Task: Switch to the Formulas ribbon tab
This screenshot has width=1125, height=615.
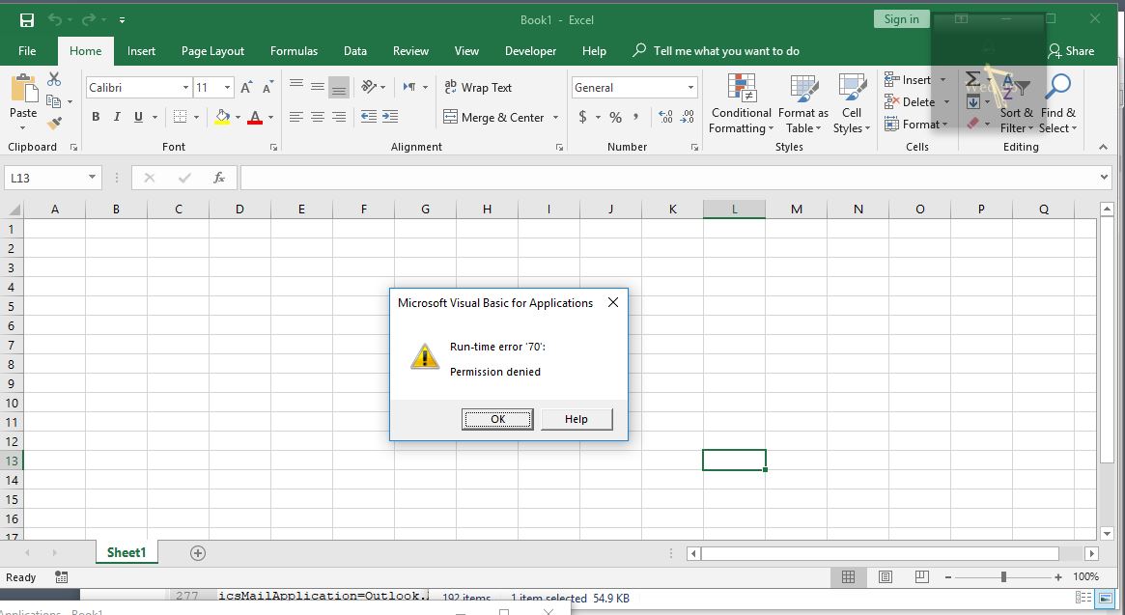Action: tap(294, 51)
